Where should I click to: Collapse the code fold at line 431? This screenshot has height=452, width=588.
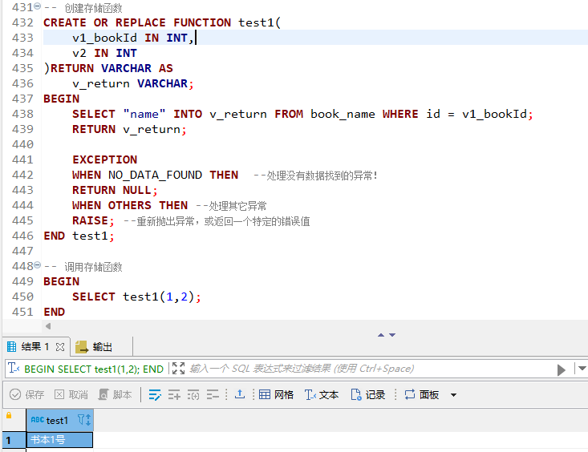pyautogui.click(x=38, y=7)
